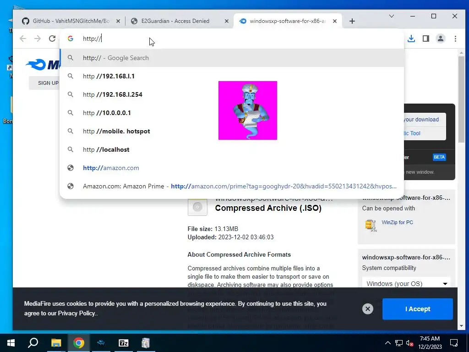Open the http://amazon.com suggestion
Screen dimensions: 469x352
coord(232,168)
